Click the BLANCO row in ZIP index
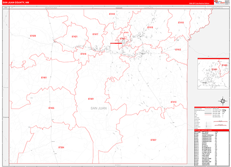Viewport: 231px width, 167px height. (206, 146)
